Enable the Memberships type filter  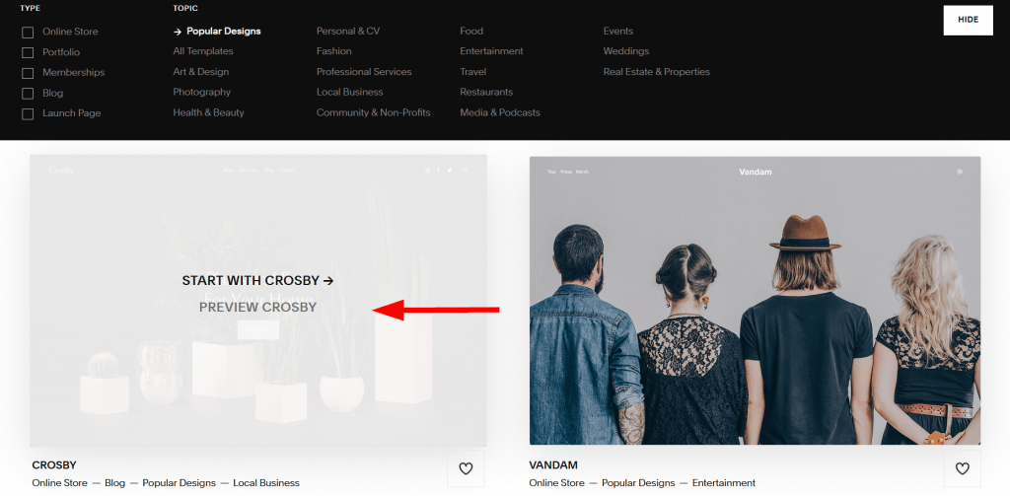28,73
